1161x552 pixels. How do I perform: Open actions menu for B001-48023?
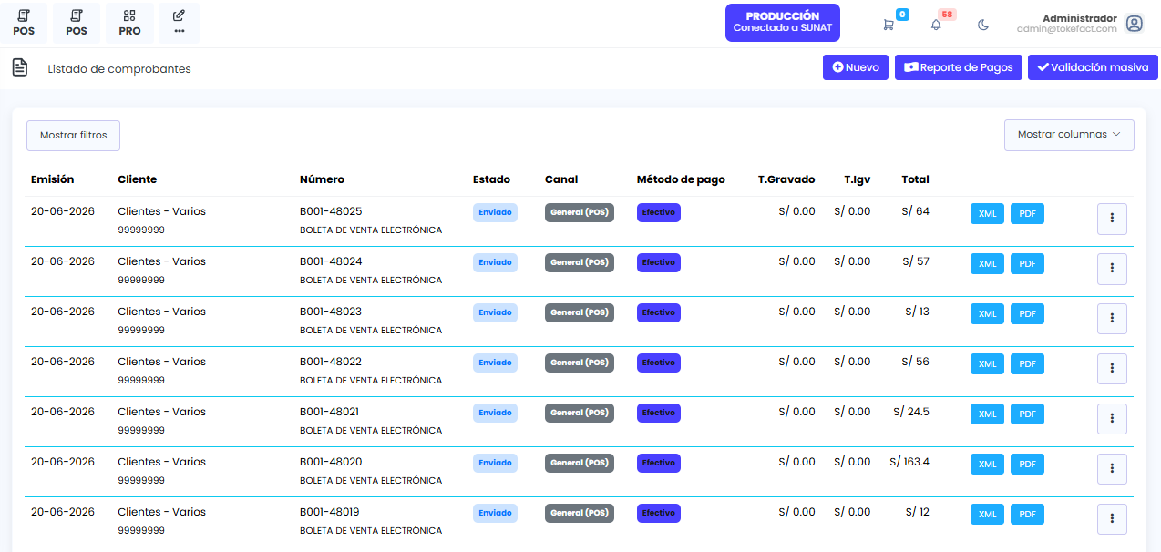(1112, 319)
